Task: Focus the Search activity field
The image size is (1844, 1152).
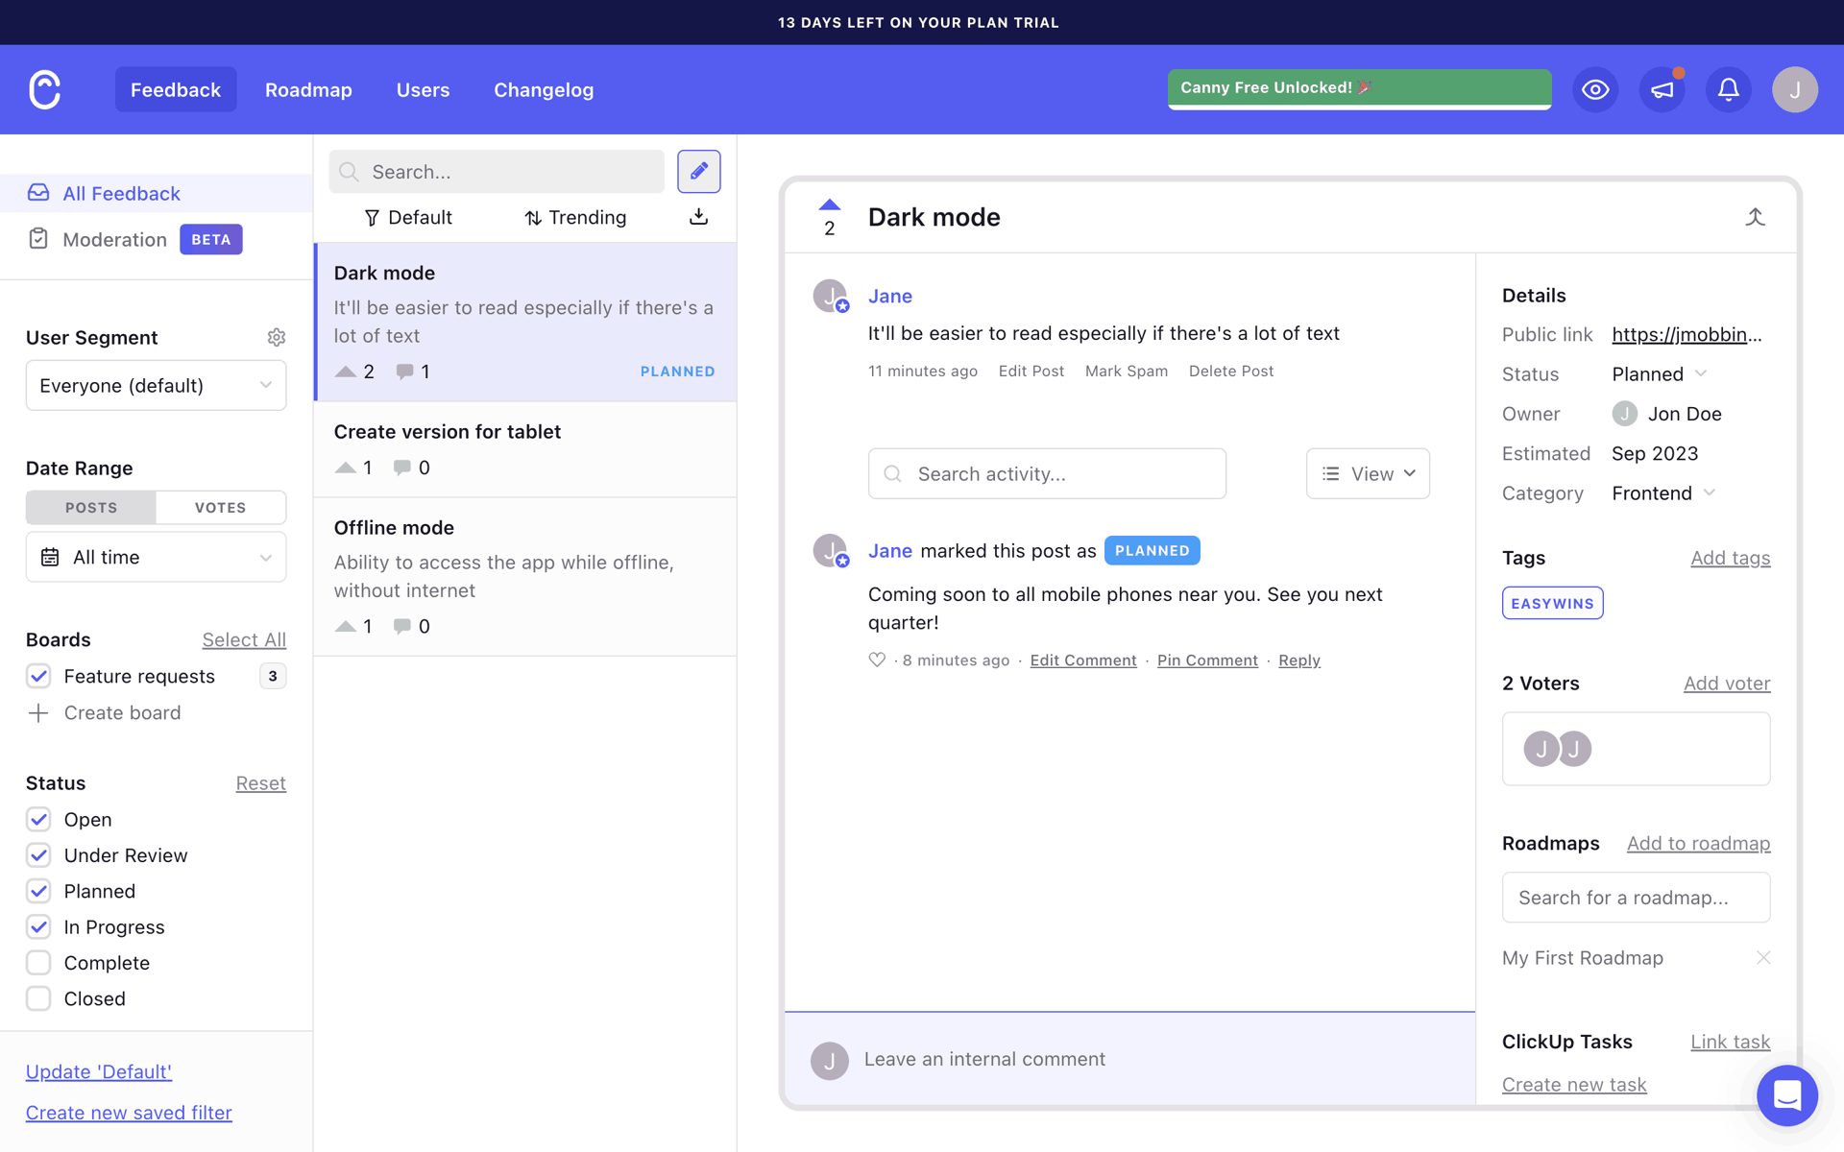Action: pyautogui.click(x=1047, y=473)
